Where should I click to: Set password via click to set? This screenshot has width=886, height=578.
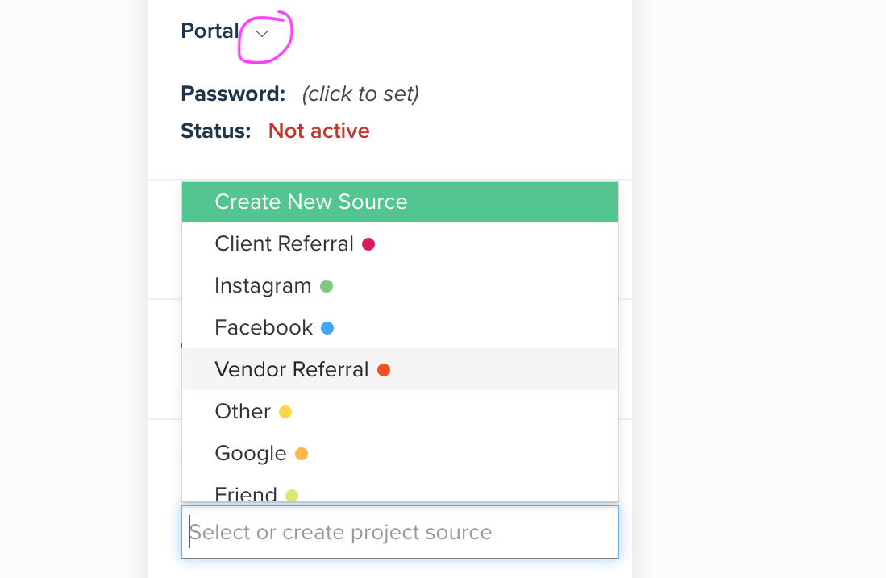(360, 94)
